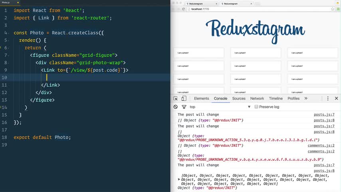Viewport: 341px width, 192px height.
Task: Click middle 'I am a photo!' card in second row
Action: point(256,66)
